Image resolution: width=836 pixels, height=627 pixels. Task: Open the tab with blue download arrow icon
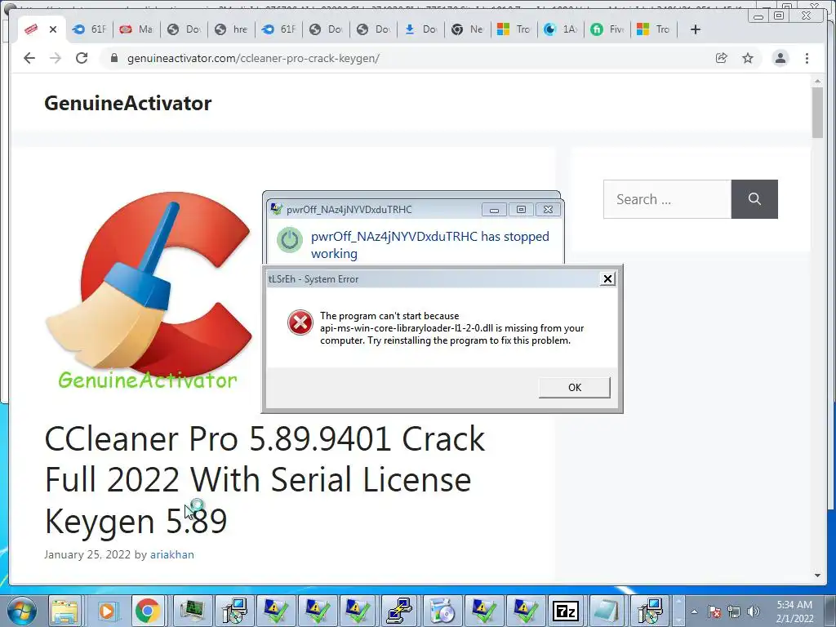tap(420, 29)
